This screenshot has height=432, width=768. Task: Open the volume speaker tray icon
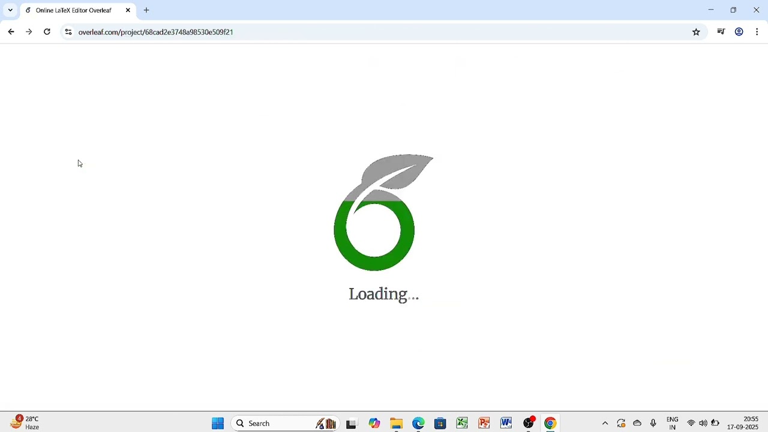[x=703, y=424]
